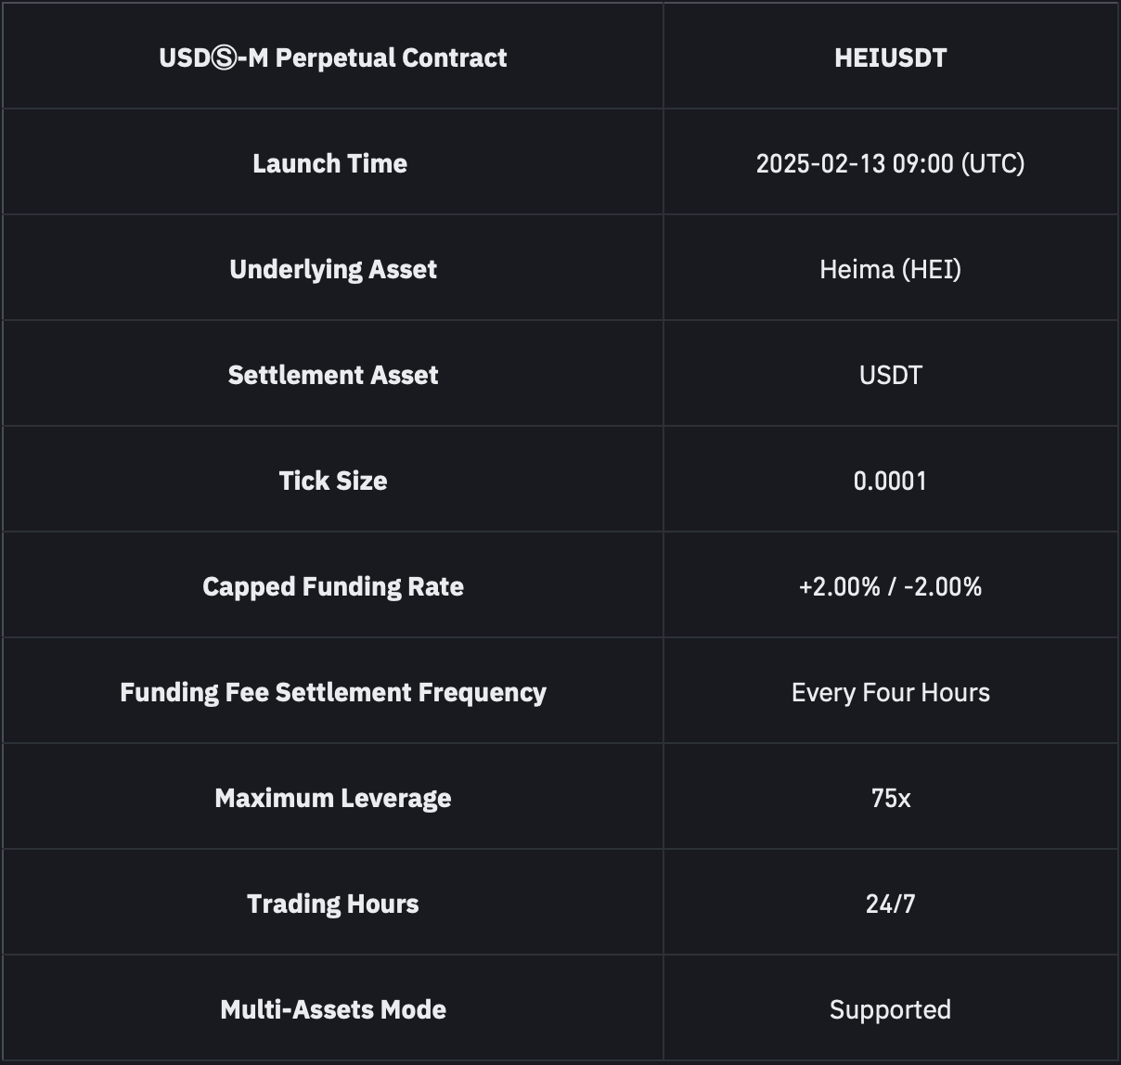Select the 75x leverage value
The height and width of the screenshot is (1065, 1121).
tap(890, 798)
